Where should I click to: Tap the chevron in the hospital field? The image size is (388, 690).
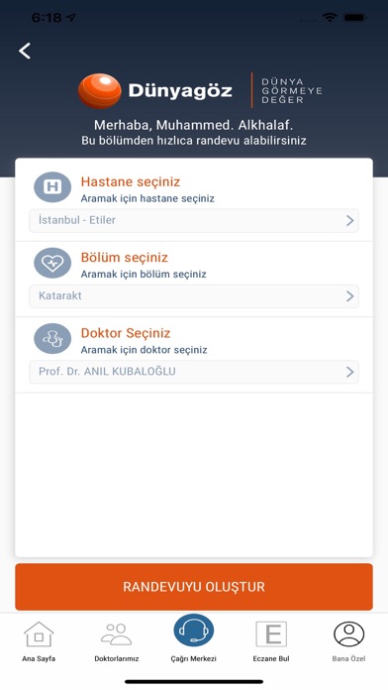coord(349,220)
